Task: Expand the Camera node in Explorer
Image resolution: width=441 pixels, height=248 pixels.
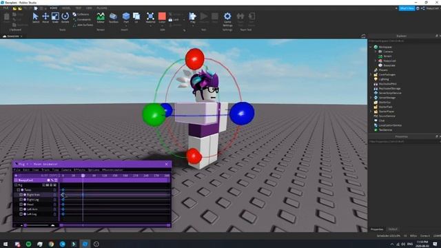Action: coord(375,52)
